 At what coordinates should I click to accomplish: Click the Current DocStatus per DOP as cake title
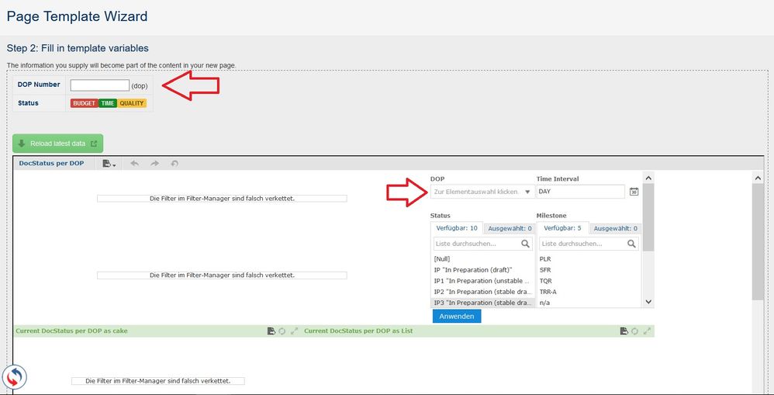[71, 331]
